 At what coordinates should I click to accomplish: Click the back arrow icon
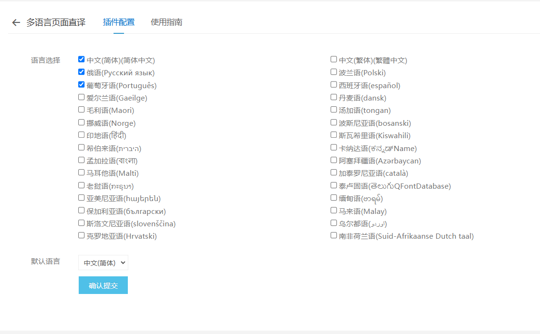(x=16, y=22)
